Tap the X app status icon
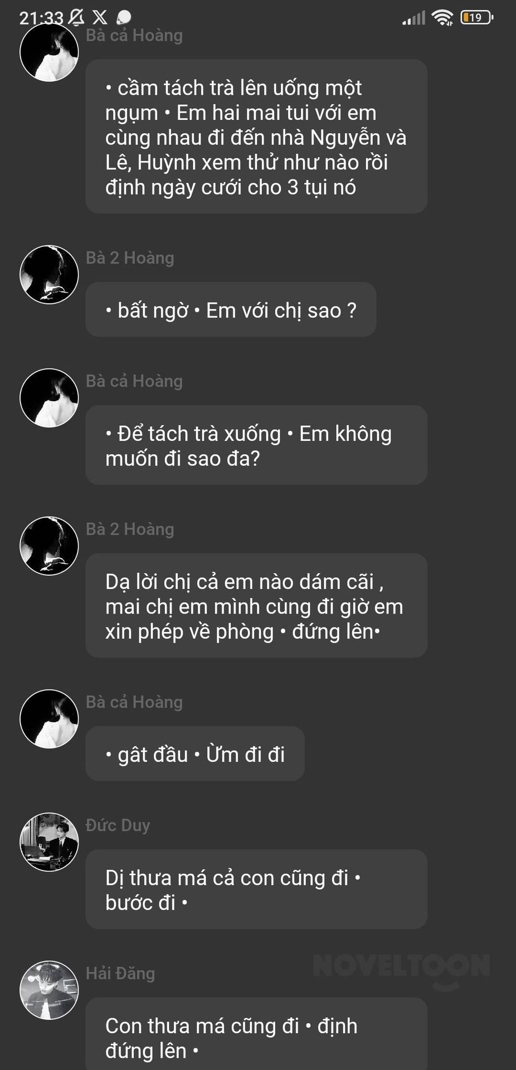516x1070 pixels. tap(100, 18)
